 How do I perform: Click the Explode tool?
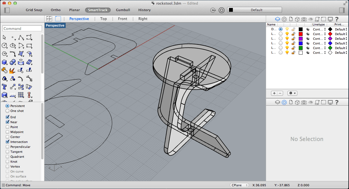tap(12, 70)
